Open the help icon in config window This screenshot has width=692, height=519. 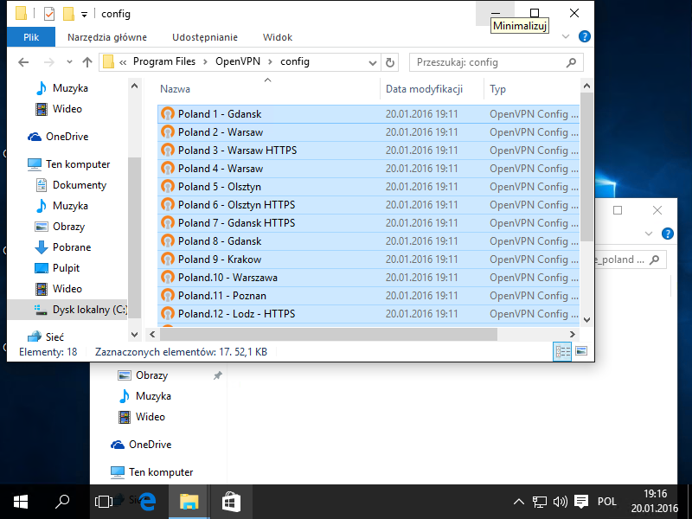coord(585,36)
